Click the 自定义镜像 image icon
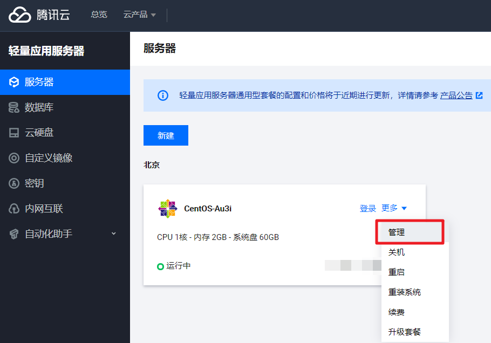This screenshot has width=491, height=343. [x=14, y=158]
